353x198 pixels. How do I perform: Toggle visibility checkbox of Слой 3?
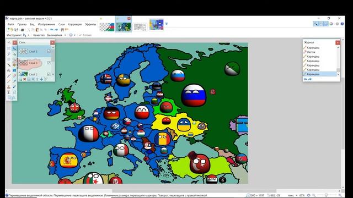point(49,63)
